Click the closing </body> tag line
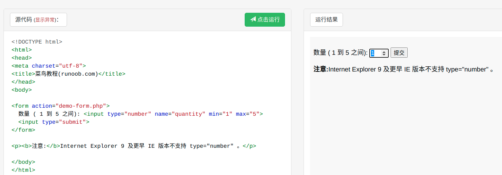Screen dimensions: 502x175 (x=23, y=162)
